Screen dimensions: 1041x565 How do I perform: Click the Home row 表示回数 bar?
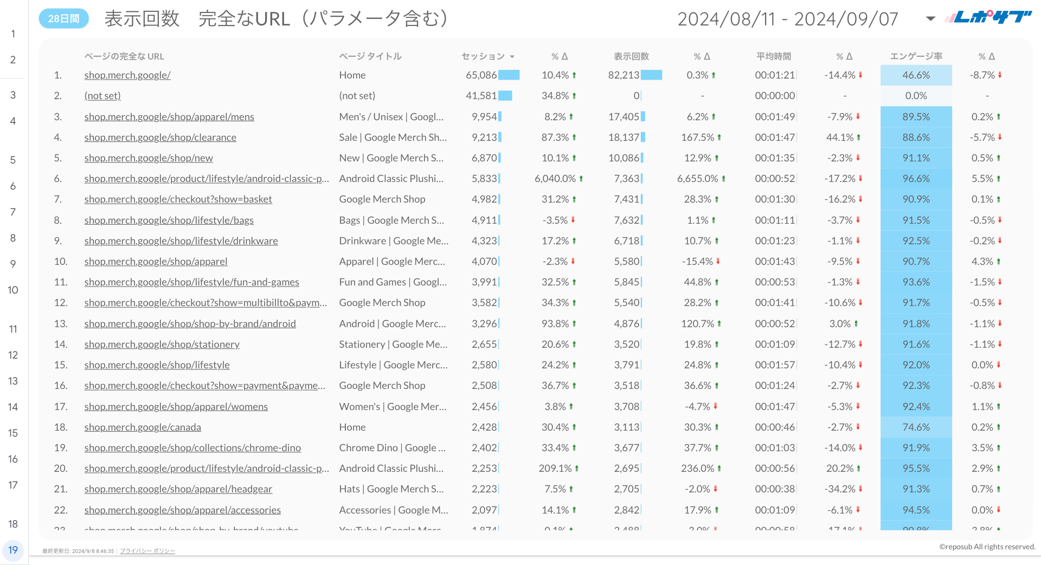coord(651,75)
